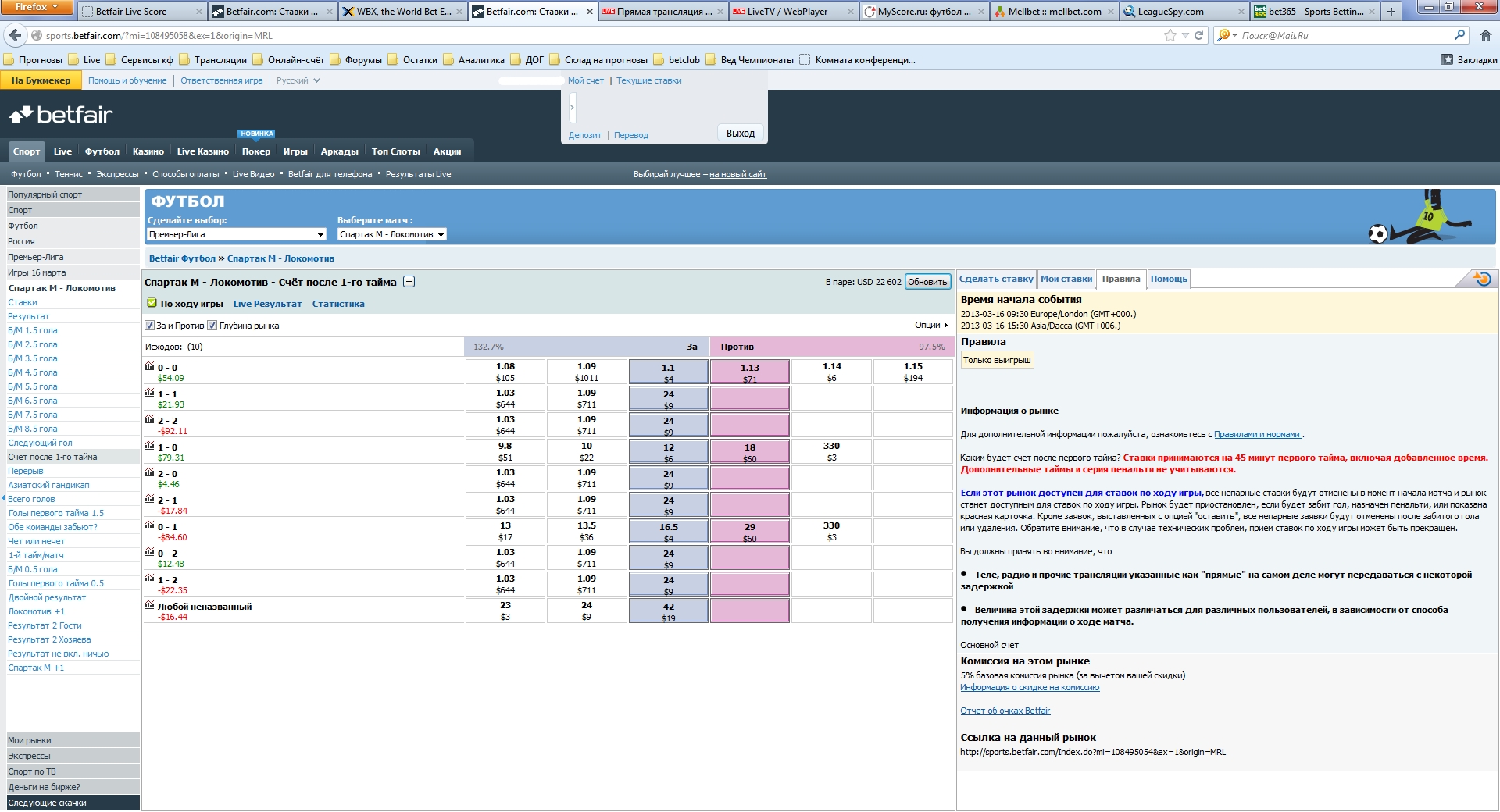Show the chart icon for 1 - 1 outcome
1500x812 pixels.
point(149,393)
